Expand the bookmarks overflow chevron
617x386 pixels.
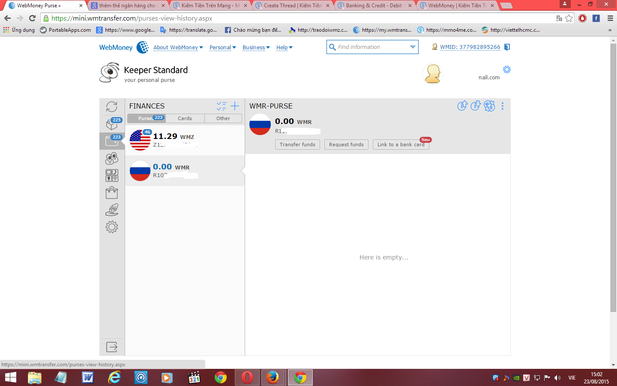(610, 30)
